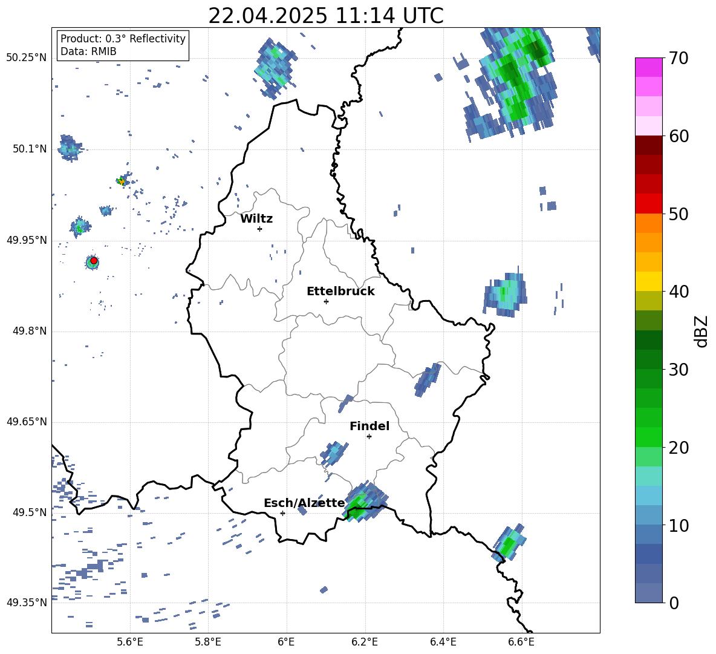The height and width of the screenshot is (654, 716).
Task: Click the dBZ colorbar axis label
Action: 701,331
